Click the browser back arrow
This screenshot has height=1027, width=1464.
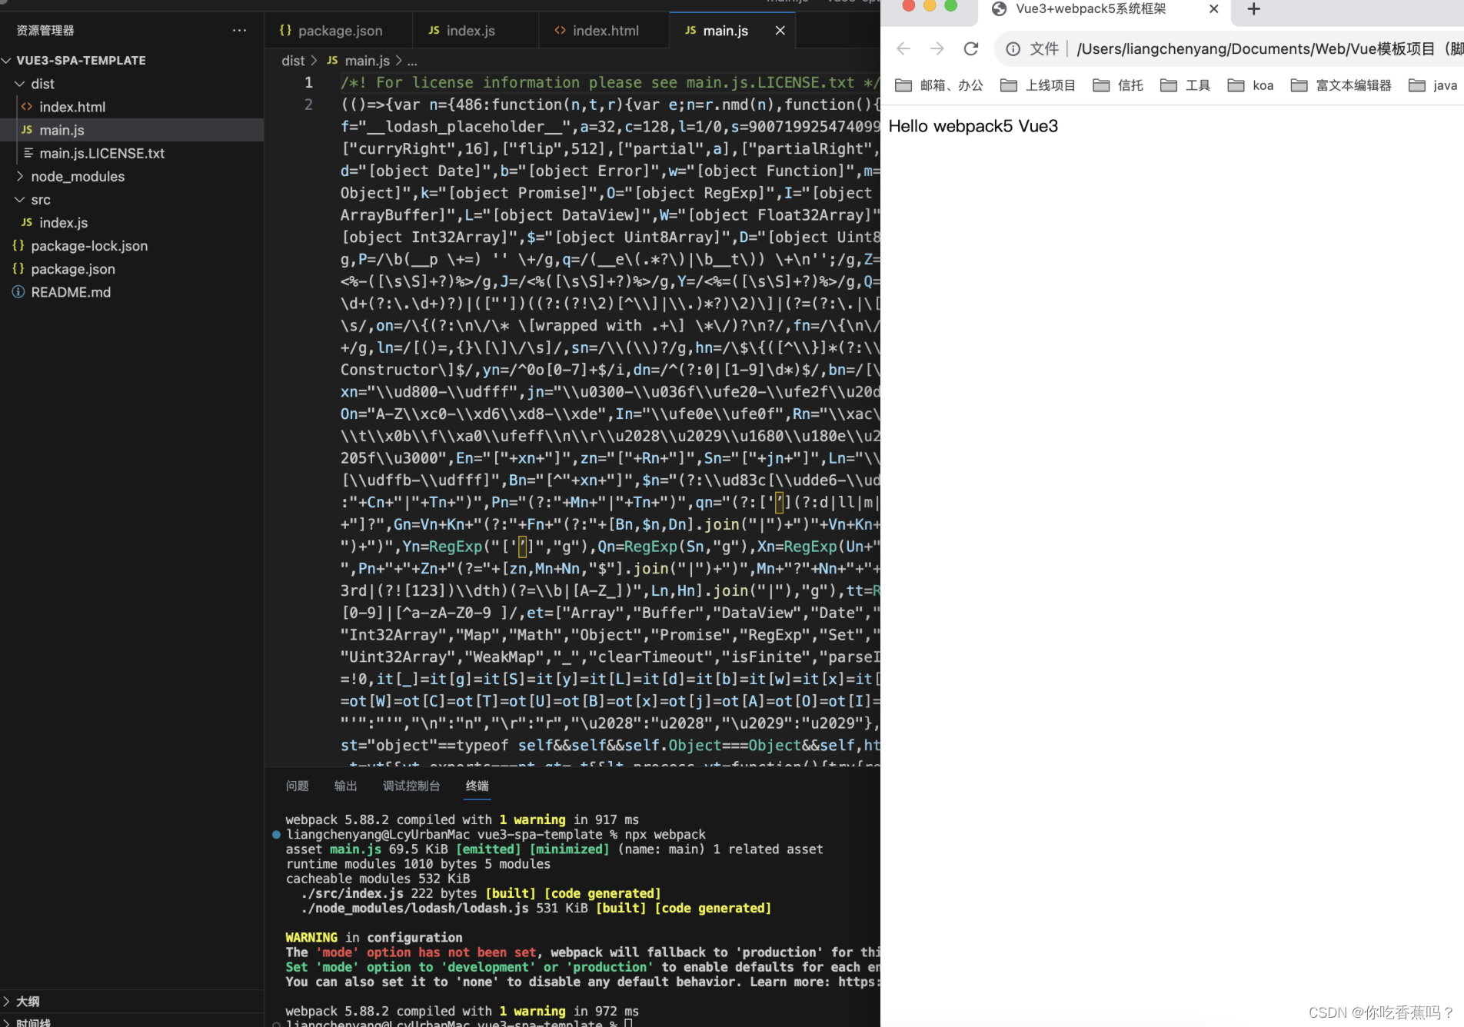[903, 49]
